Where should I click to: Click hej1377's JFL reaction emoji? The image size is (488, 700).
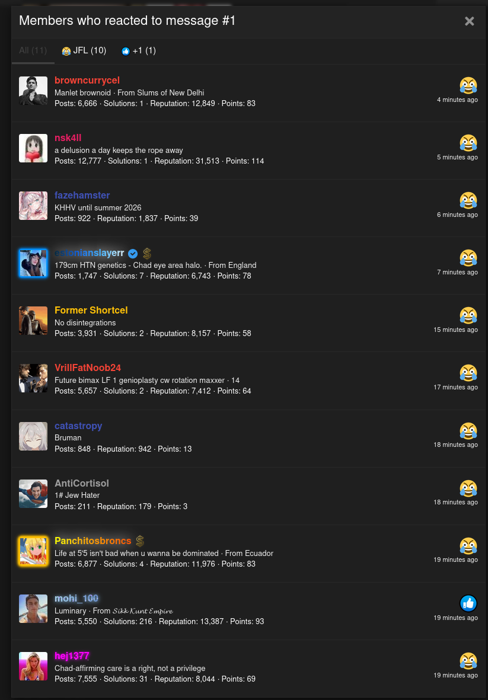(468, 661)
